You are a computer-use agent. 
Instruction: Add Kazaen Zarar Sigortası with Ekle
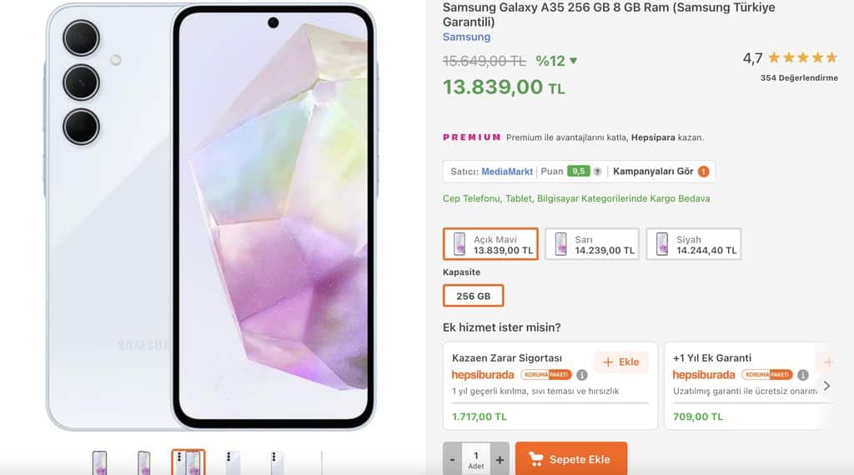click(620, 362)
